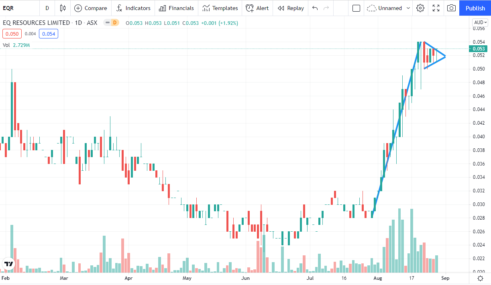This screenshot has width=491, height=285.
Task: Open the AUD currency dropdown
Action: click(x=480, y=22)
